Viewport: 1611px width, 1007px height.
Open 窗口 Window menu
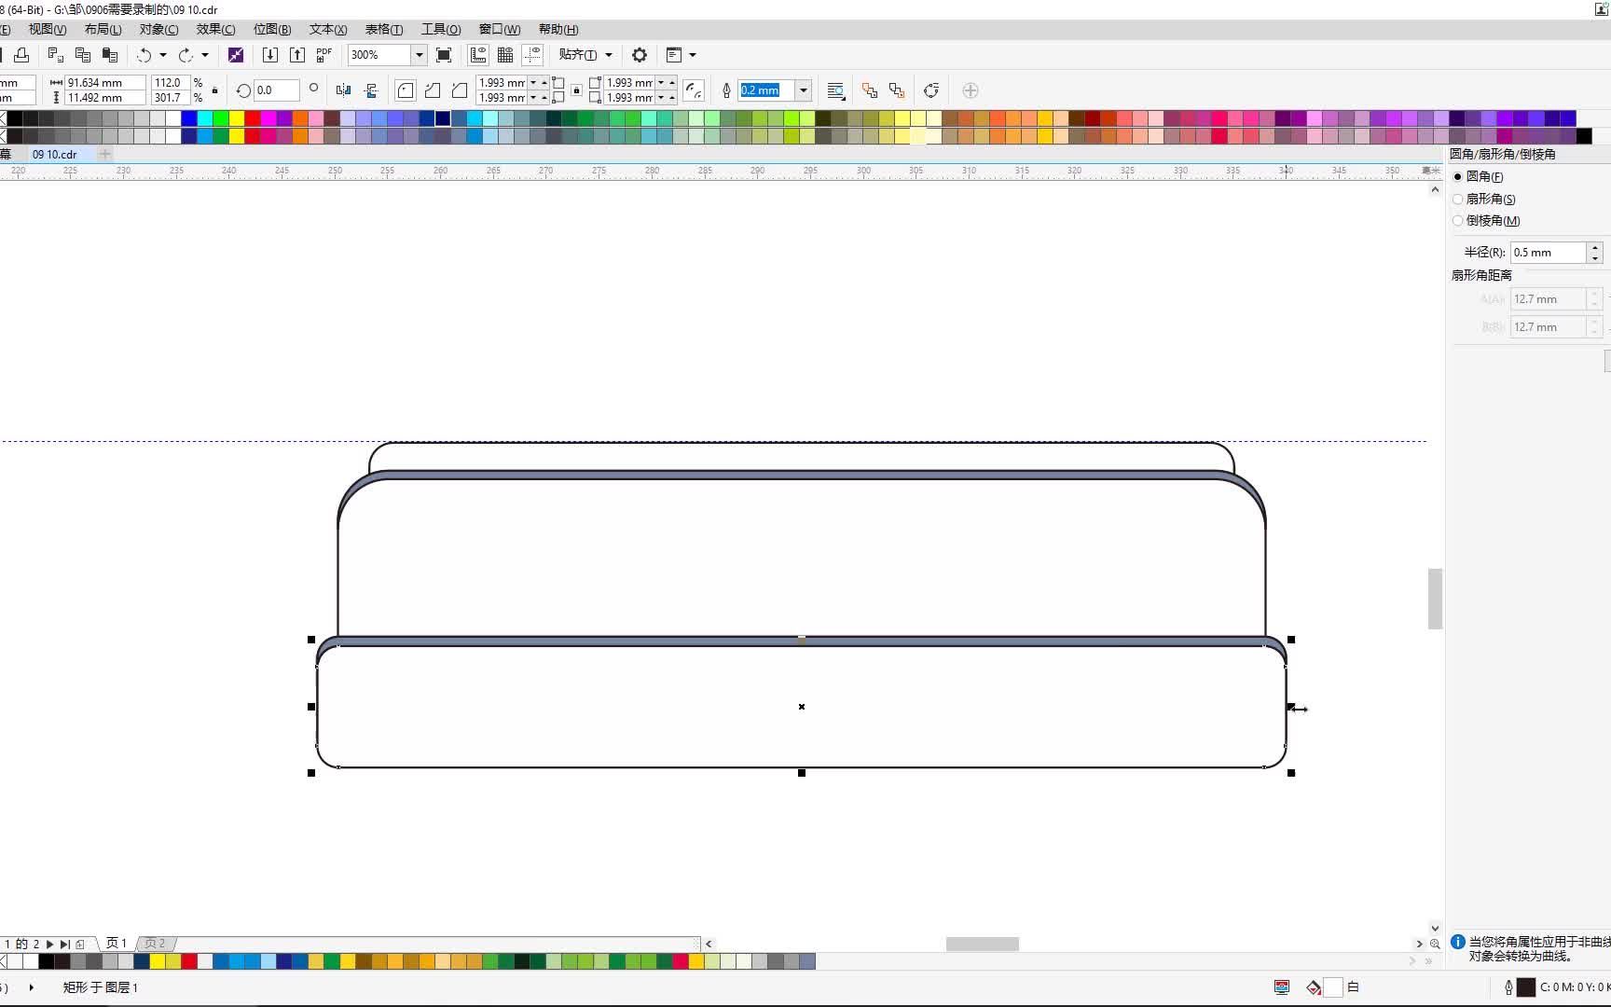click(x=500, y=30)
